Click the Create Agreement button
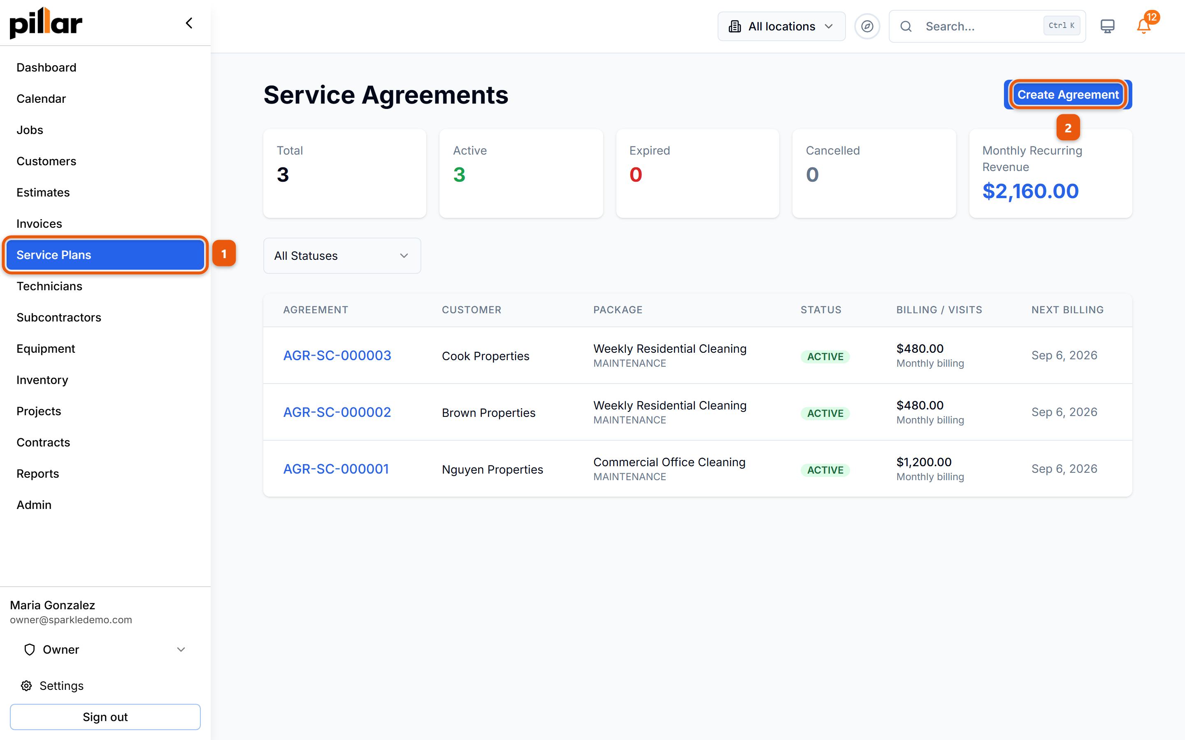 (1067, 95)
